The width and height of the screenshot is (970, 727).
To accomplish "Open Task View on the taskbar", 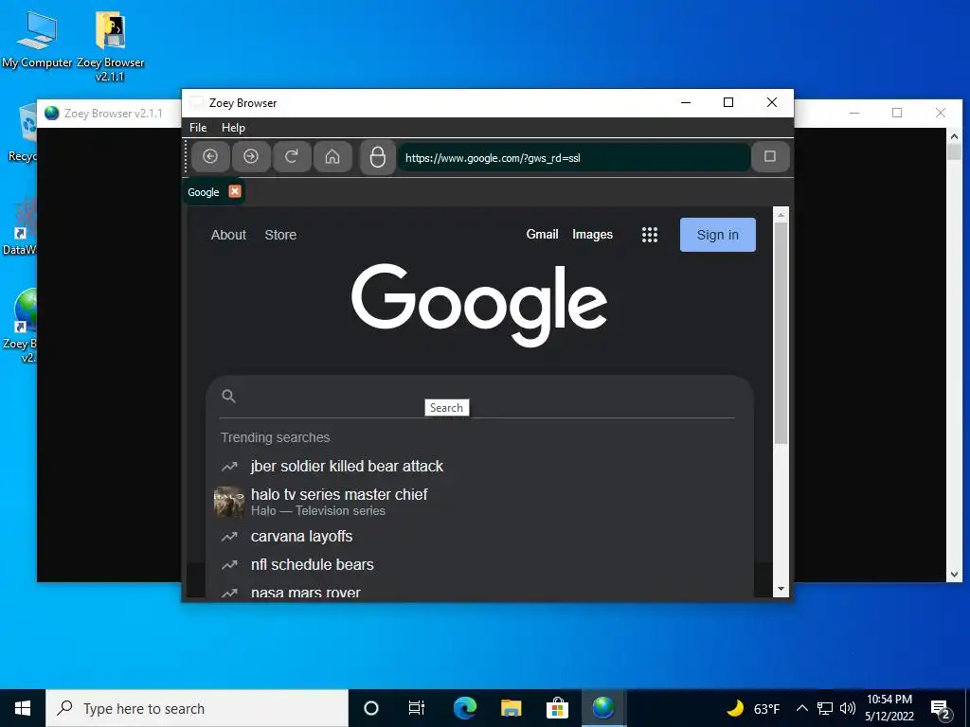I will [x=417, y=708].
